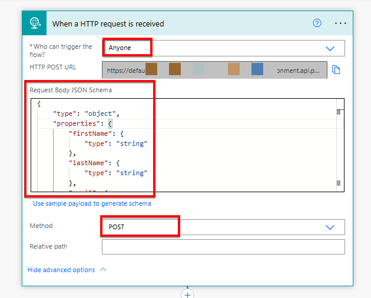The height and width of the screenshot is (298, 371).
Task: Click 'Use sample payload to generate schema' link
Action: (92, 203)
